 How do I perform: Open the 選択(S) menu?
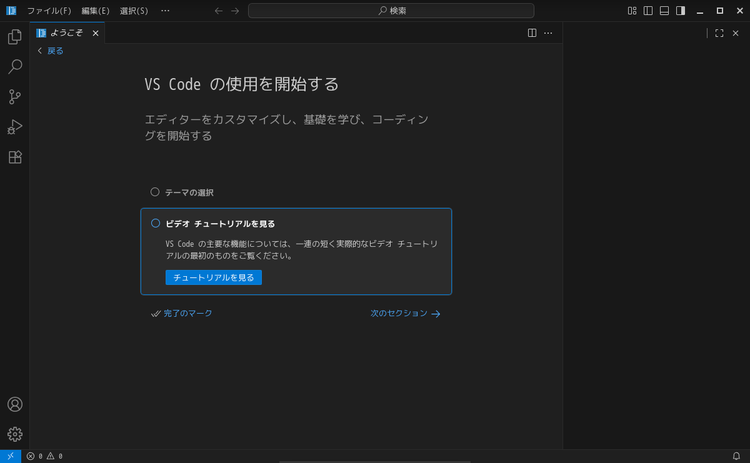point(134,11)
